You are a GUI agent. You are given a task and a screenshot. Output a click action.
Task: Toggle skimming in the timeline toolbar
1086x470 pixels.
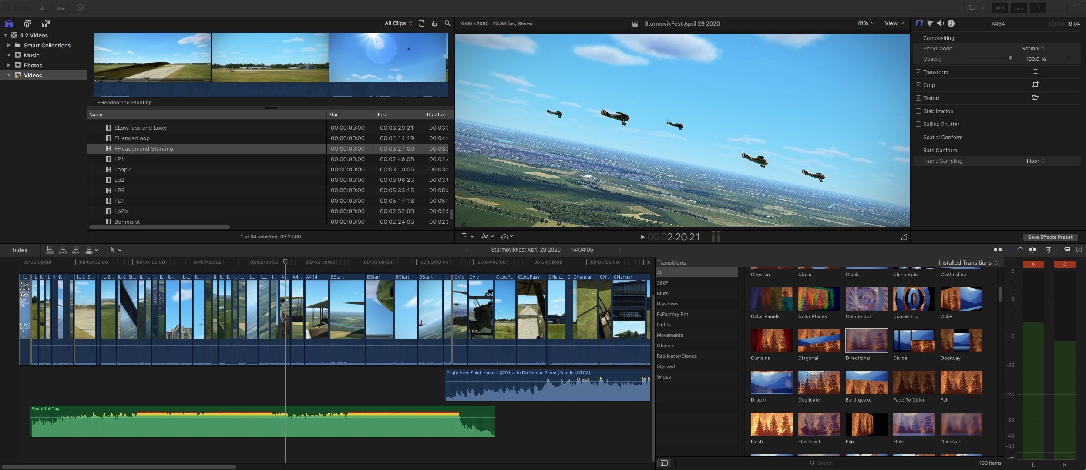tap(998, 250)
